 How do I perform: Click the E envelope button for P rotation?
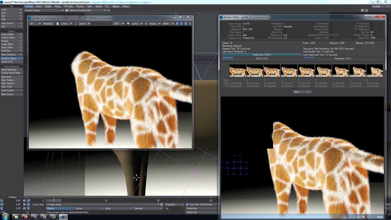pos(28,204)
